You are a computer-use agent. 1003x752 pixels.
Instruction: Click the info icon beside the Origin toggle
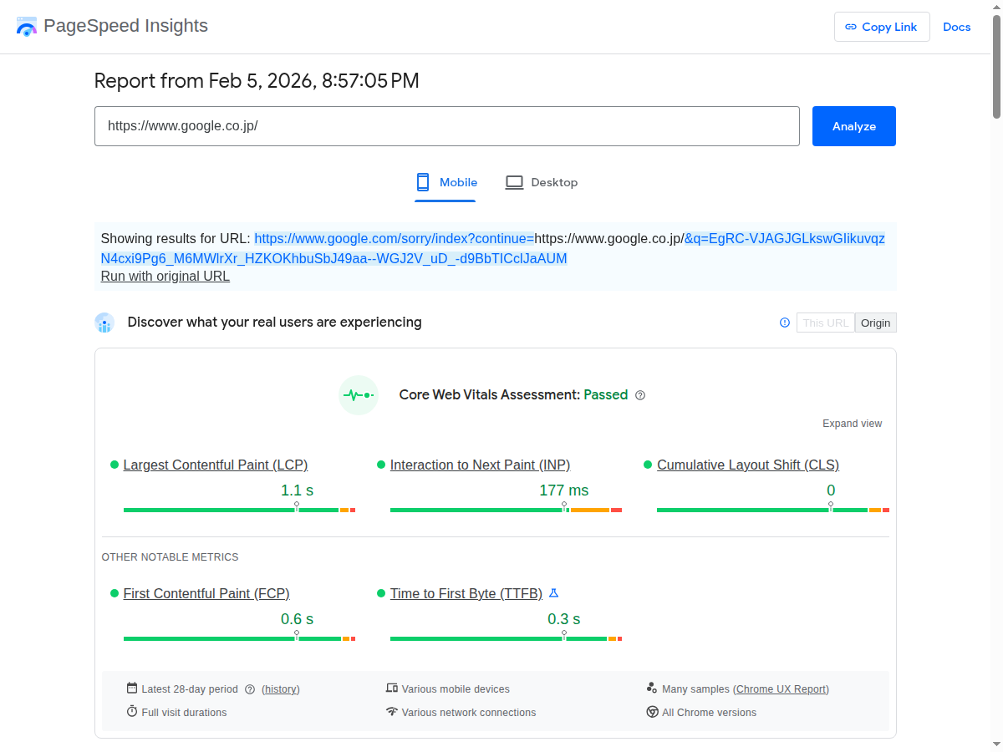tap(784, 323)
